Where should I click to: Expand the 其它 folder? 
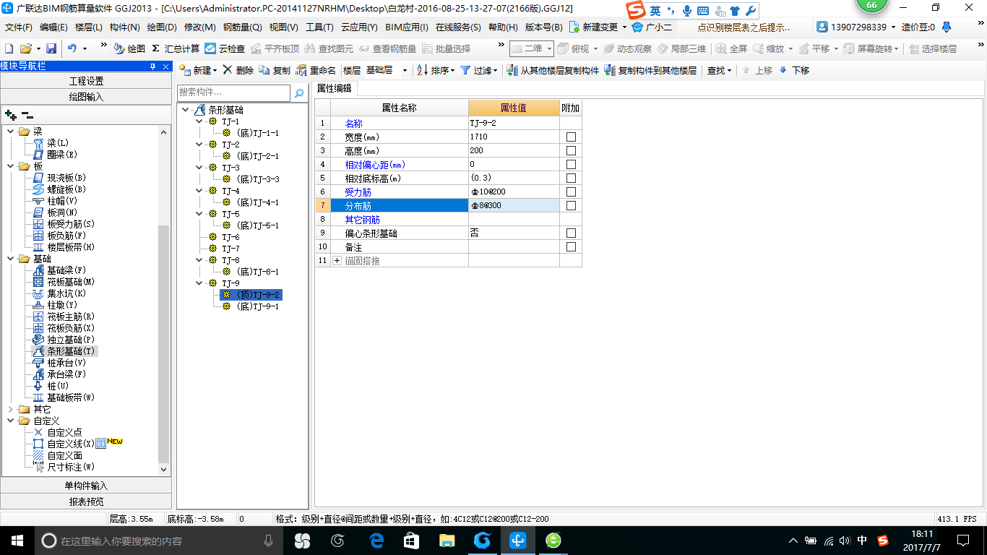pos(11,409)
